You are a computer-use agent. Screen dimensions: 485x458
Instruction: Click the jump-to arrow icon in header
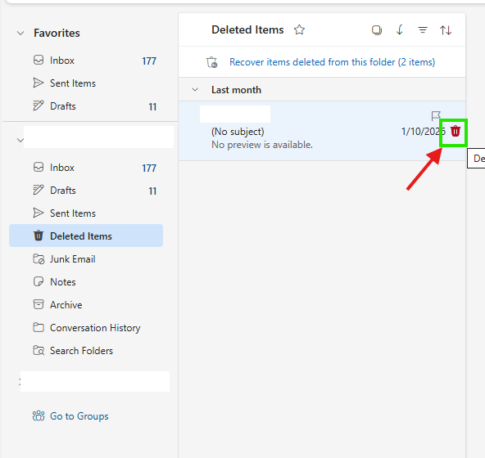400,30
